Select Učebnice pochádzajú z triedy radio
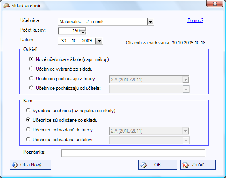Image resolution: width=226 pixels, height=178 pixels. click(x=31, y=78)
